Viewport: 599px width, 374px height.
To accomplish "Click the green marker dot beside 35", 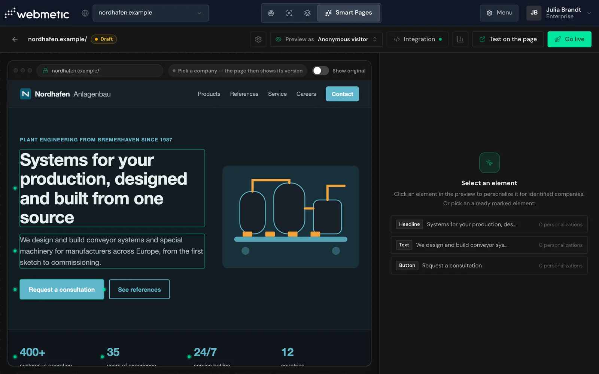I will [102, 357].
